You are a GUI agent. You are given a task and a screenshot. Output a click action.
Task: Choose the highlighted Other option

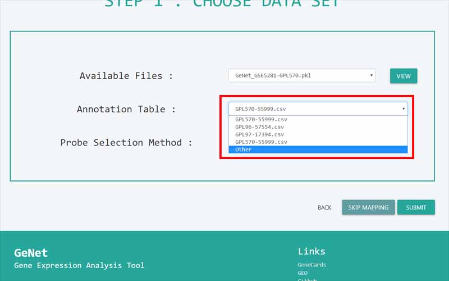coord(244,149)
